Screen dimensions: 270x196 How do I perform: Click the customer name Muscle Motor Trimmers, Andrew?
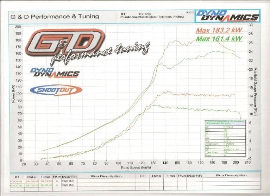[156, 17]
